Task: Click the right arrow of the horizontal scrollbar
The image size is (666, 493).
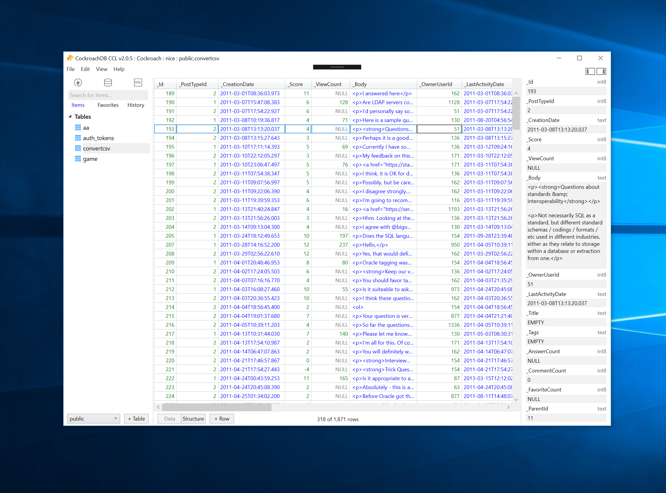Action: (509, 407)
